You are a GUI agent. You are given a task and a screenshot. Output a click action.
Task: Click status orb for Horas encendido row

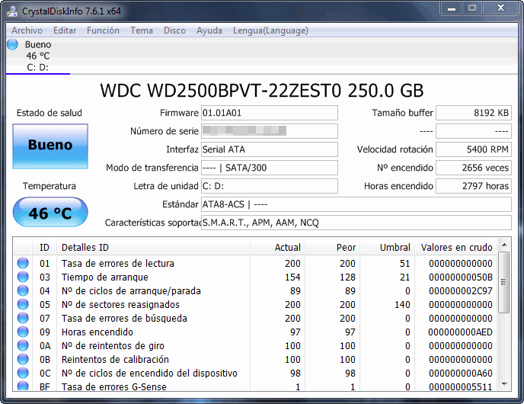tap(23, 332)
